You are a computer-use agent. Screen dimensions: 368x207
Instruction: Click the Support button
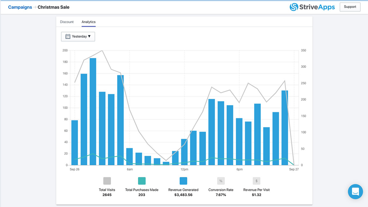coord(350,7)
